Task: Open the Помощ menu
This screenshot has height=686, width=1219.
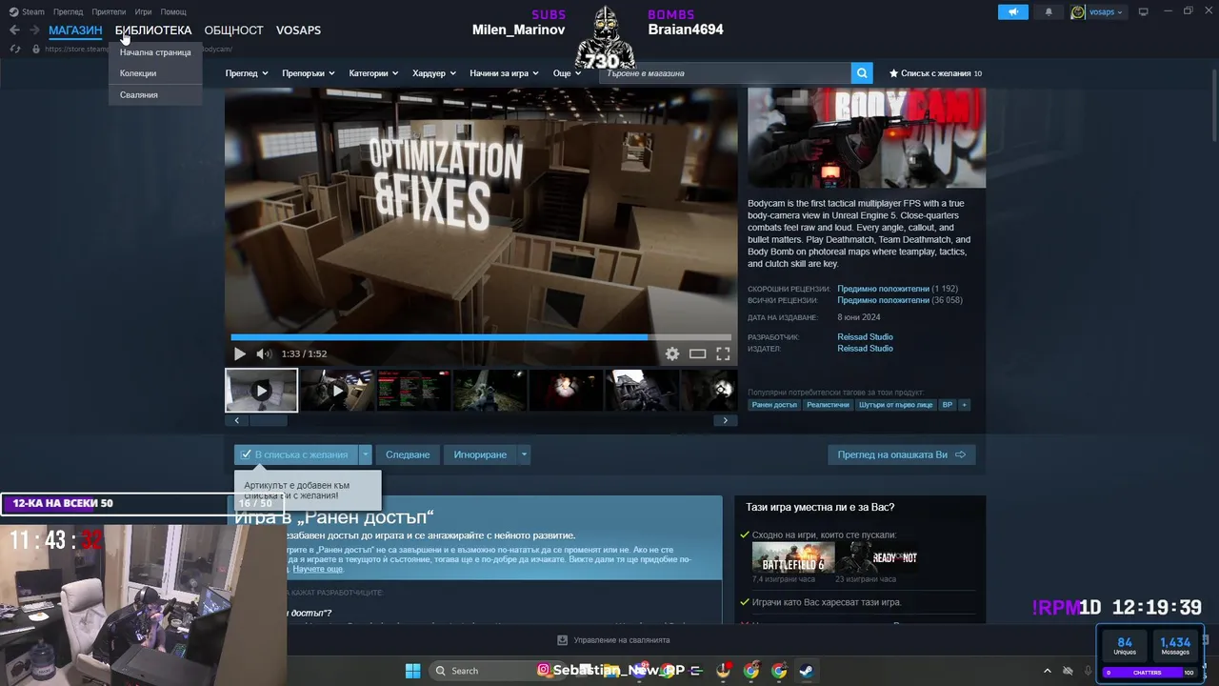Action: click(x=173, y=11)
